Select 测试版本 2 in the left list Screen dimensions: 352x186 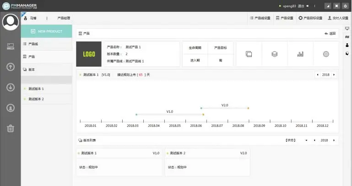tap(36, 99)
